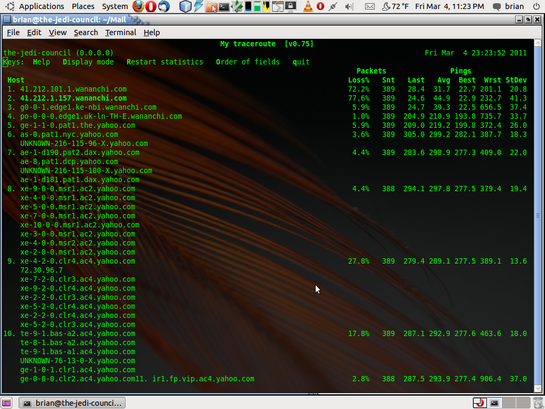Screen dimensions: 545x409
Task: Open the terminal Help menu
Action: coord(152,32)
